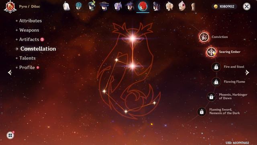The image size is (257, 145).
Task: Click locked Phoenix, Harbinger of Dawn icon
Action: click(211, 97)
